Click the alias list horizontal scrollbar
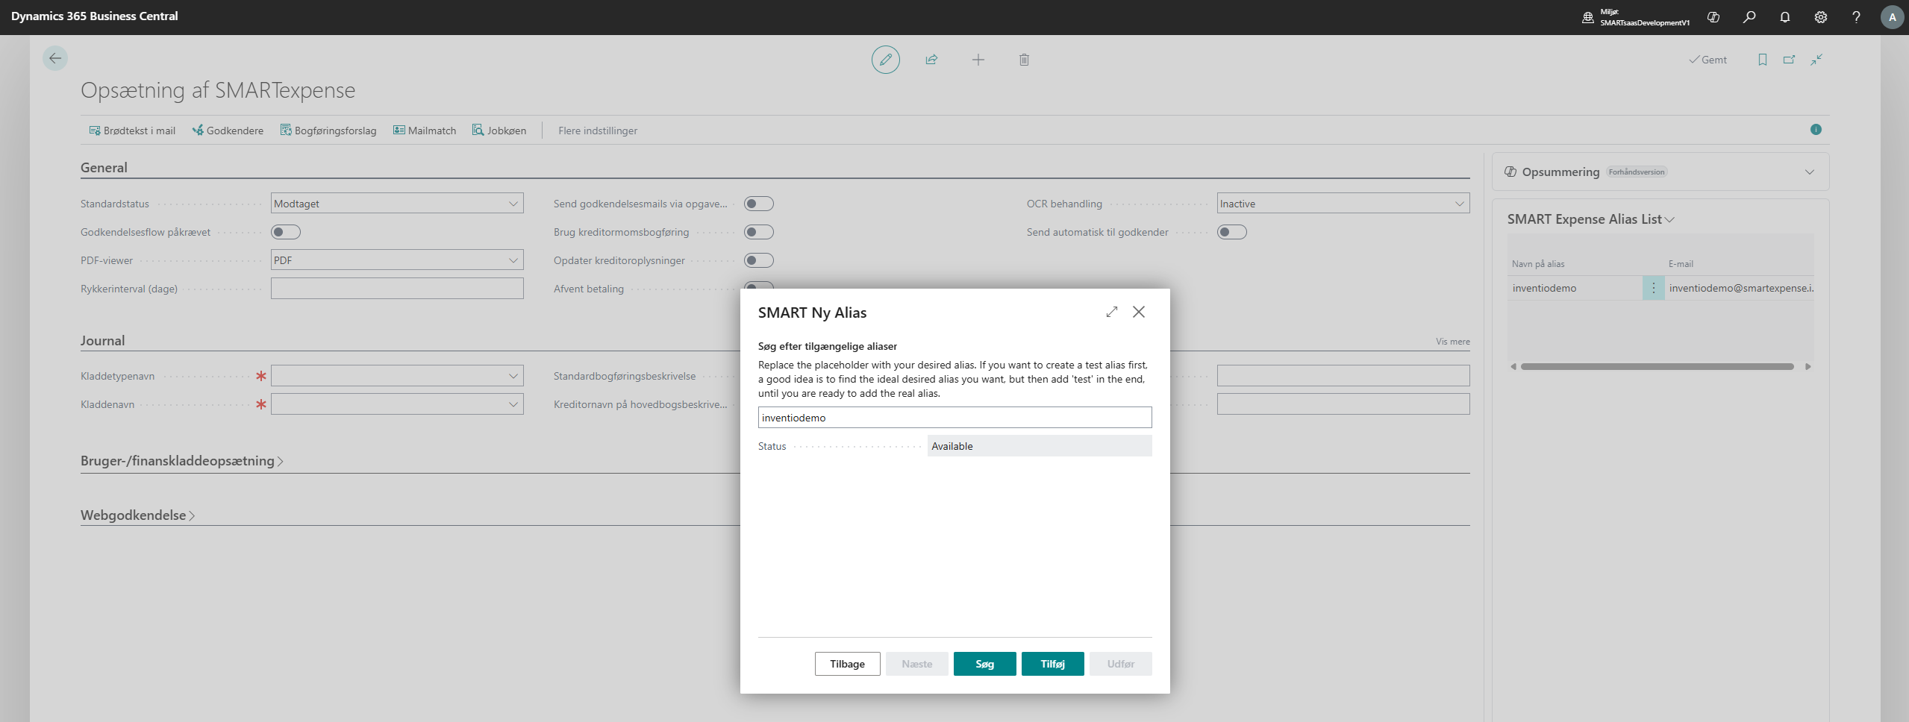Image resolution: width=1909 pixels, height=722 pixels. [x=1657, y=366]
